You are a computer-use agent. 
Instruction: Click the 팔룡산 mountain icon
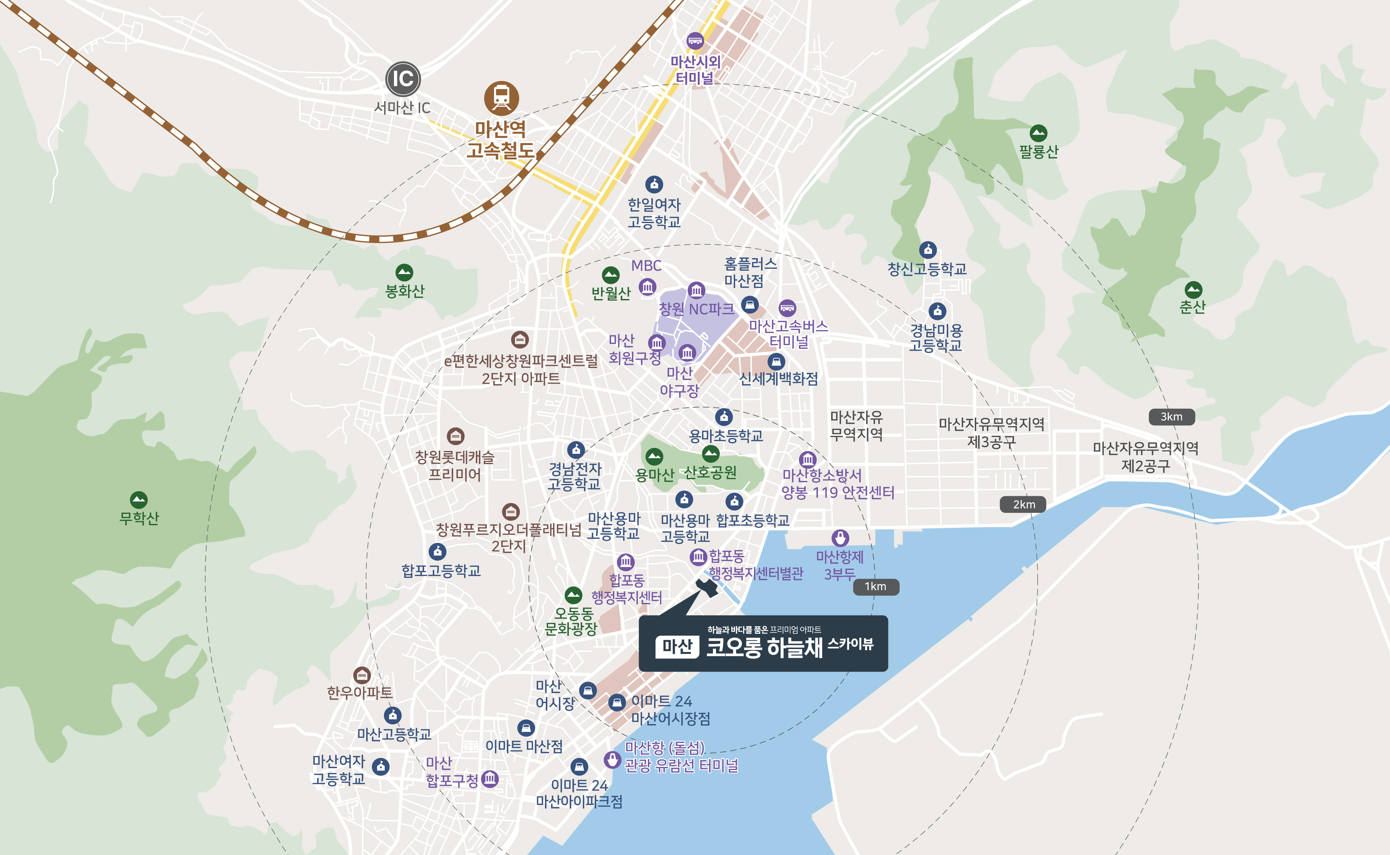pyautogui.click(x=1038, y=133)
